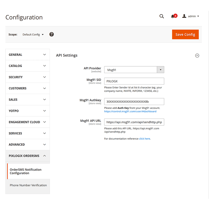Image resolution: width=209 pixels, height=209 pixels.
Task: Click the 'API Provider' field label
Action: click(92, 68)
